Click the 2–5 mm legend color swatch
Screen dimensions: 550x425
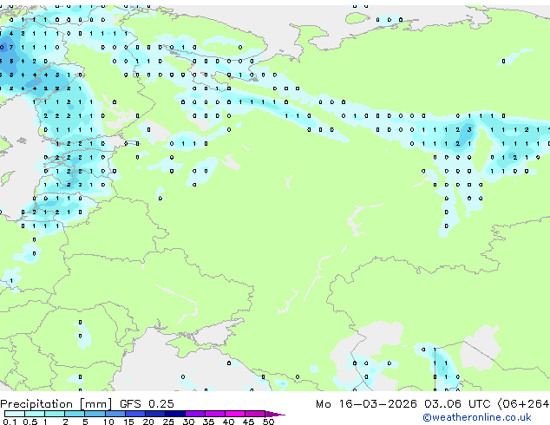(75, 414)
